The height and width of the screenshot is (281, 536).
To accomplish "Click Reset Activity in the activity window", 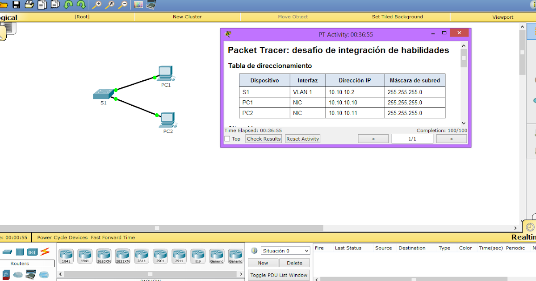I will (x=302, y=139).
